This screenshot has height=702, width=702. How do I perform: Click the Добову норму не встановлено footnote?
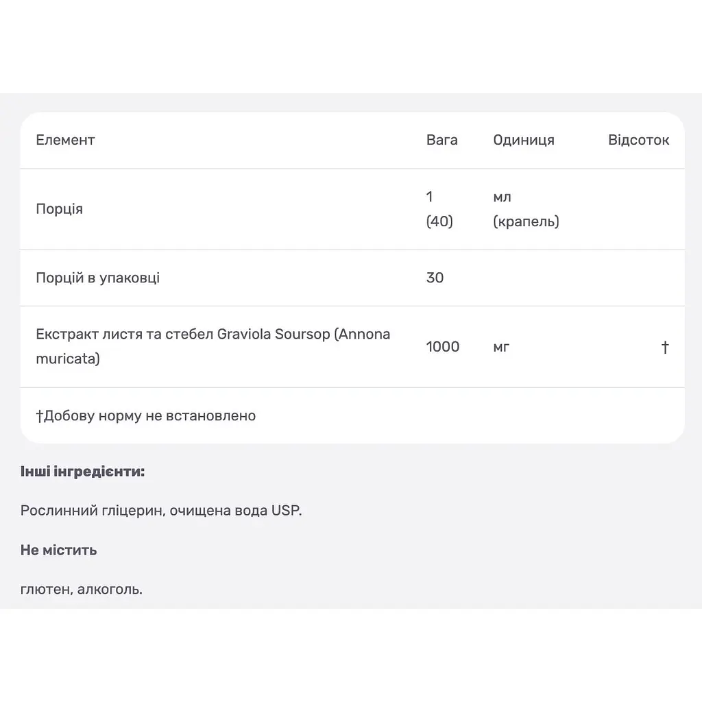point(146,416)
